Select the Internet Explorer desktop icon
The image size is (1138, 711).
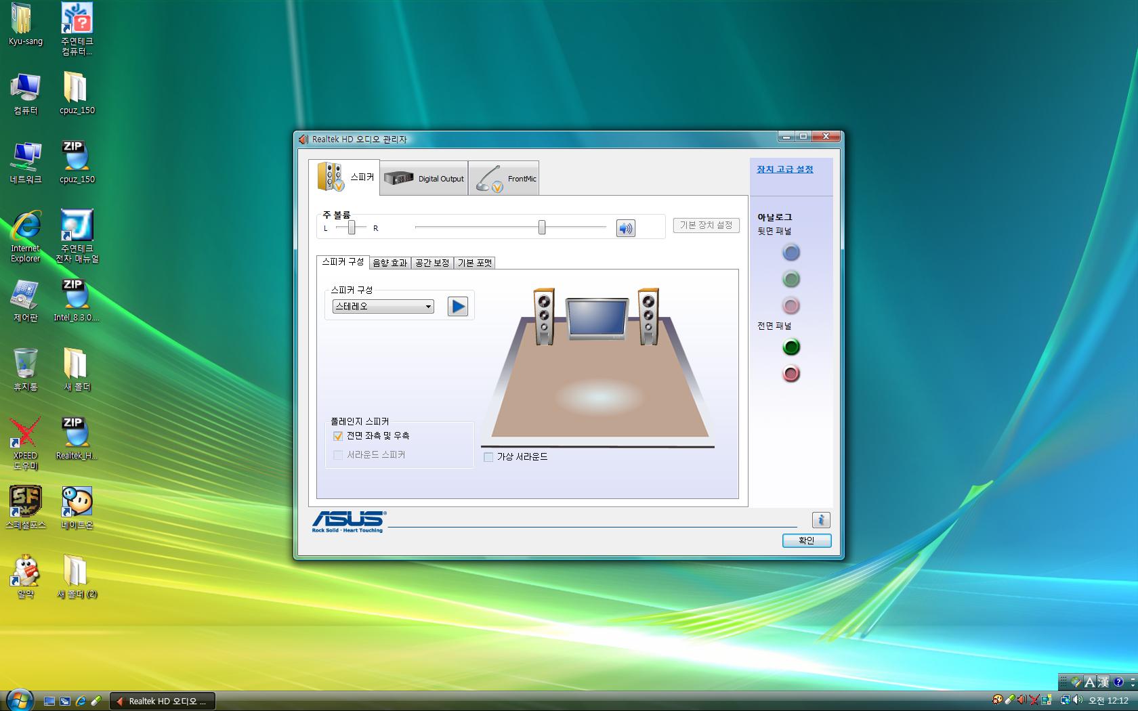pyautogui.click(x=25, y=236)
